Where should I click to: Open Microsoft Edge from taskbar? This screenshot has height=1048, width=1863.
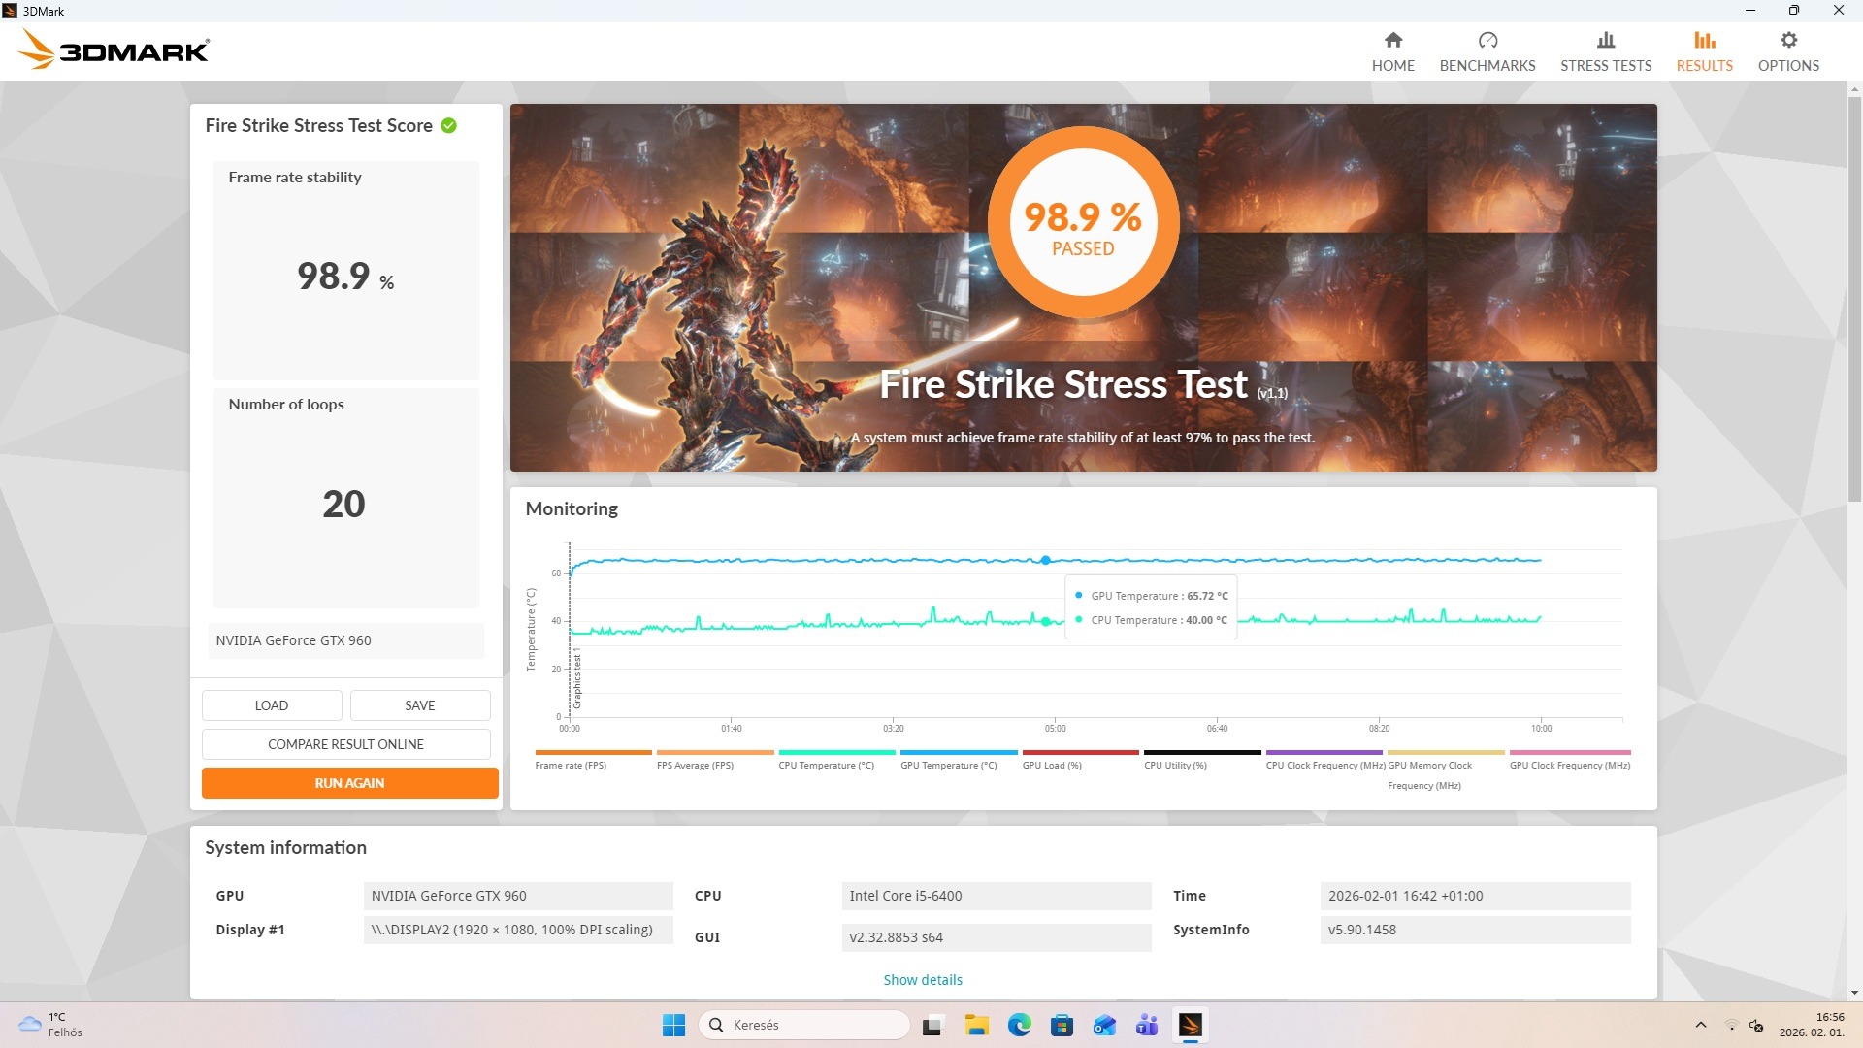(x=1019, y=1025)
